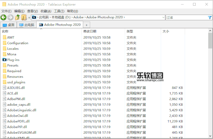Switch to the 桌面 tab
Screen dimensions: 213x139
coord(9,25)
